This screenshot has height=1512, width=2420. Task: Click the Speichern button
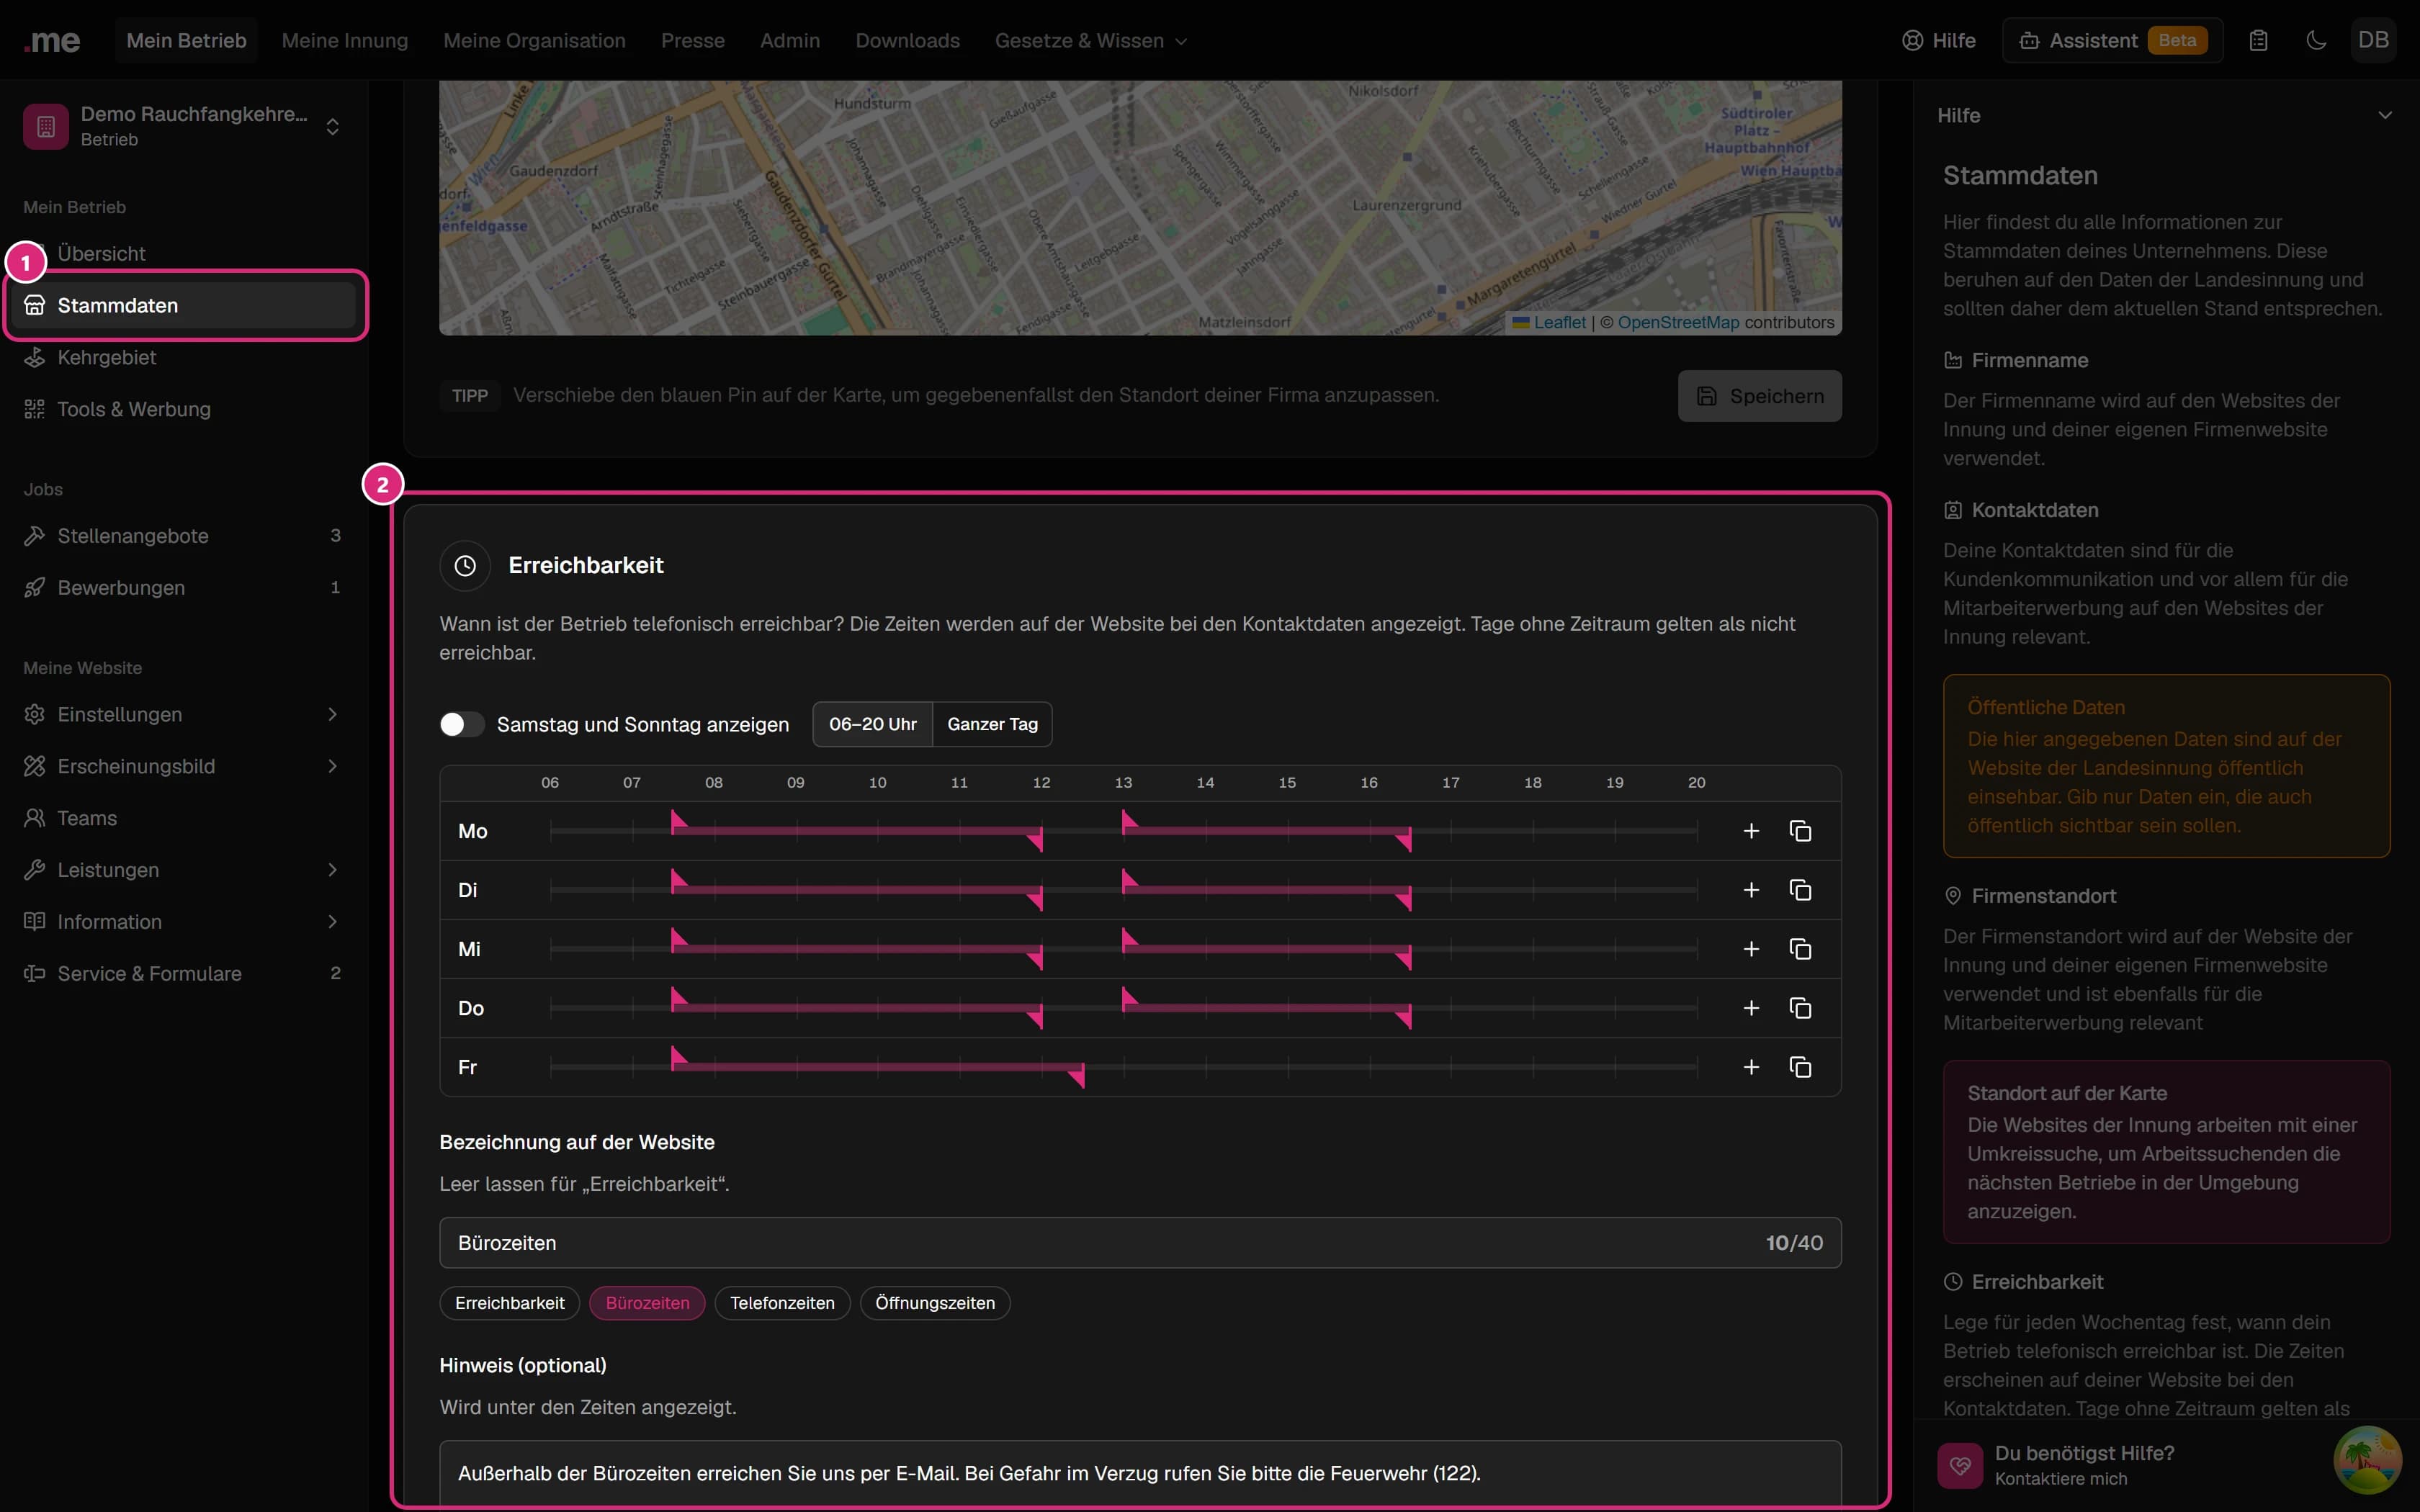pos(1759,396)
